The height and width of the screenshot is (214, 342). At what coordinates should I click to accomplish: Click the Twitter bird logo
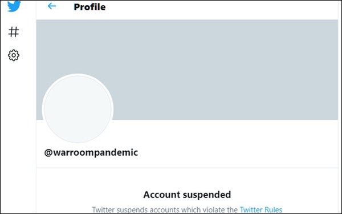point(14,6)
